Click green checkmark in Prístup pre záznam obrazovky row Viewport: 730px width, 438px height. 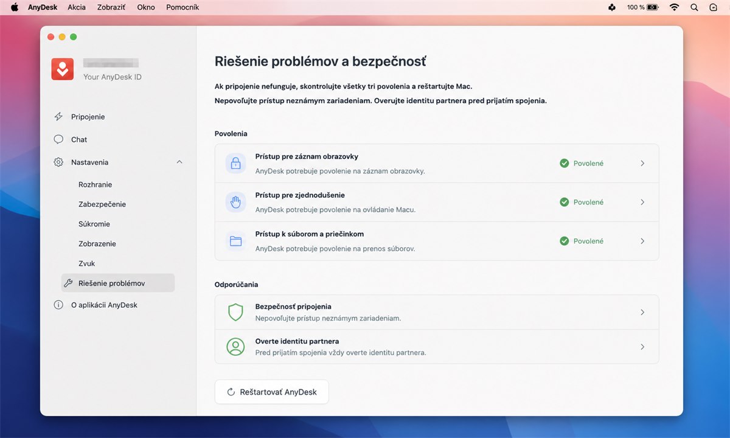point(564,163)
